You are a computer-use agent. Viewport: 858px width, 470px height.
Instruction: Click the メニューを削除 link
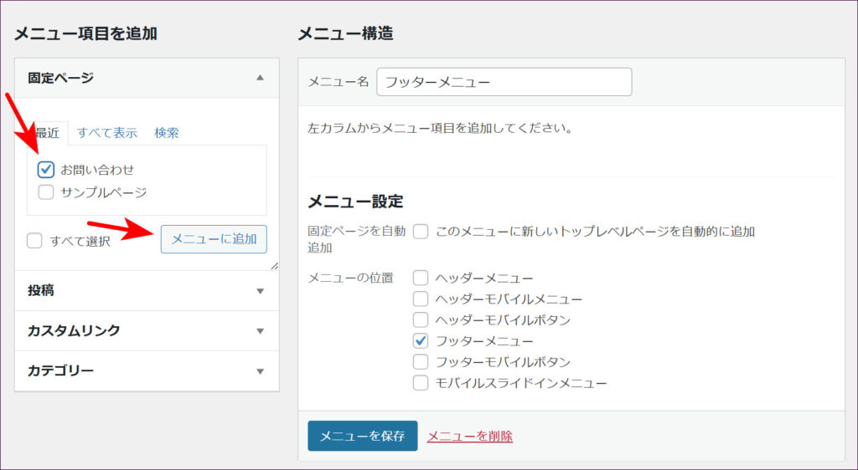coord(469,436)
